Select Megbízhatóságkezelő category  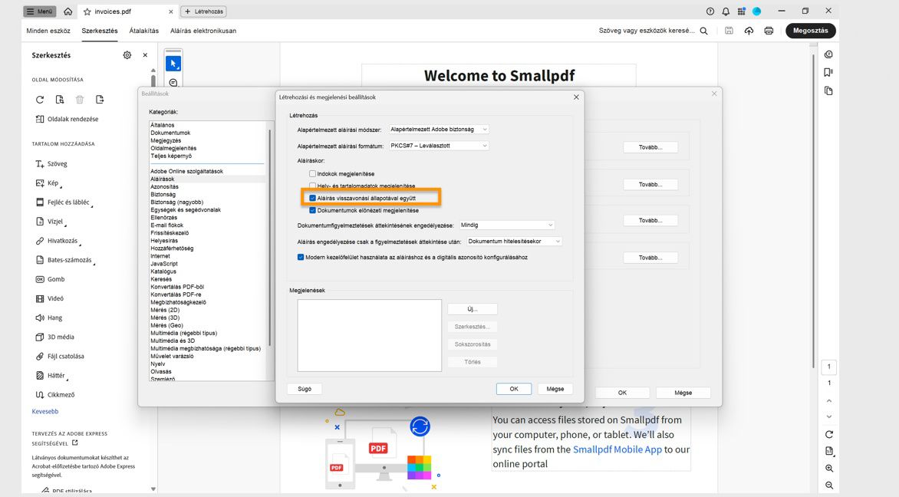coord(178,302)
